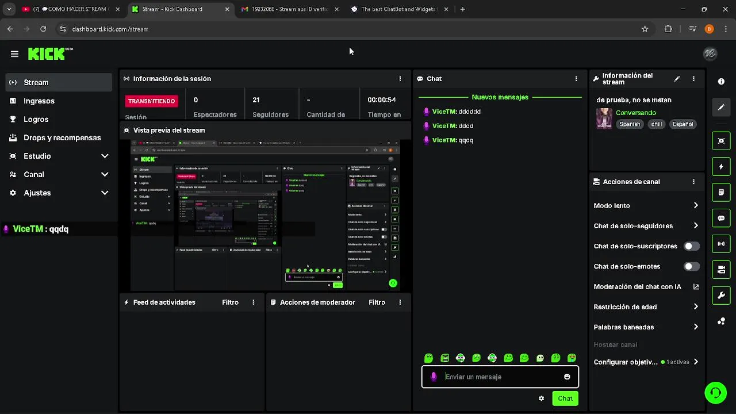736x414 pixels.
Task: Open the emoji picker in message box
Action: click(x=567, y=377)
